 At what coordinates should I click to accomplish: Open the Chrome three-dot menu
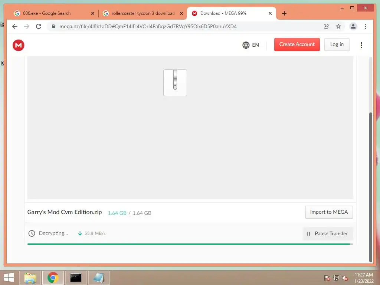[x=365, y=26]
